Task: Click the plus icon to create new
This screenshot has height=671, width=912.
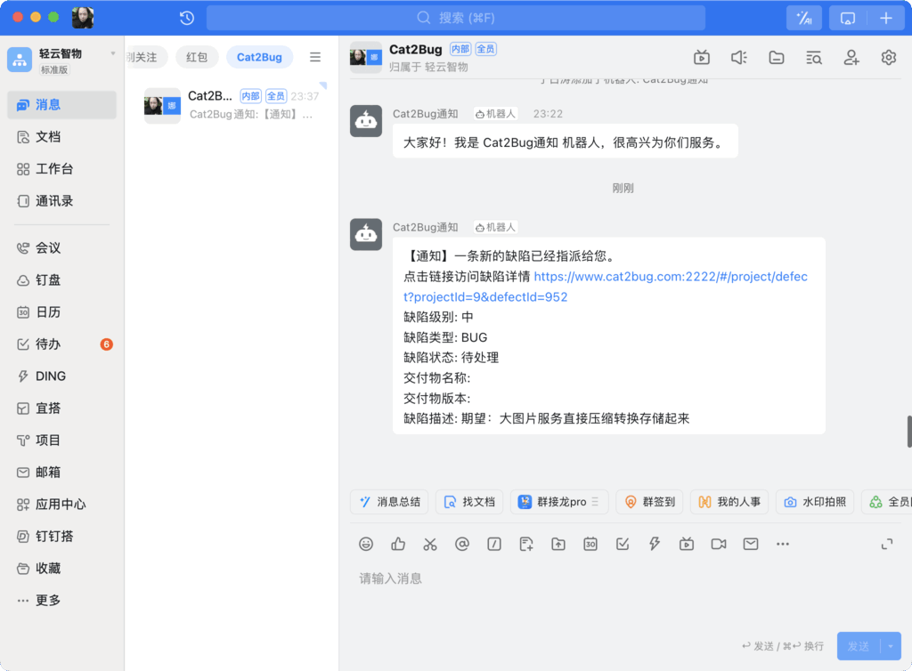Action: (886, 18)
